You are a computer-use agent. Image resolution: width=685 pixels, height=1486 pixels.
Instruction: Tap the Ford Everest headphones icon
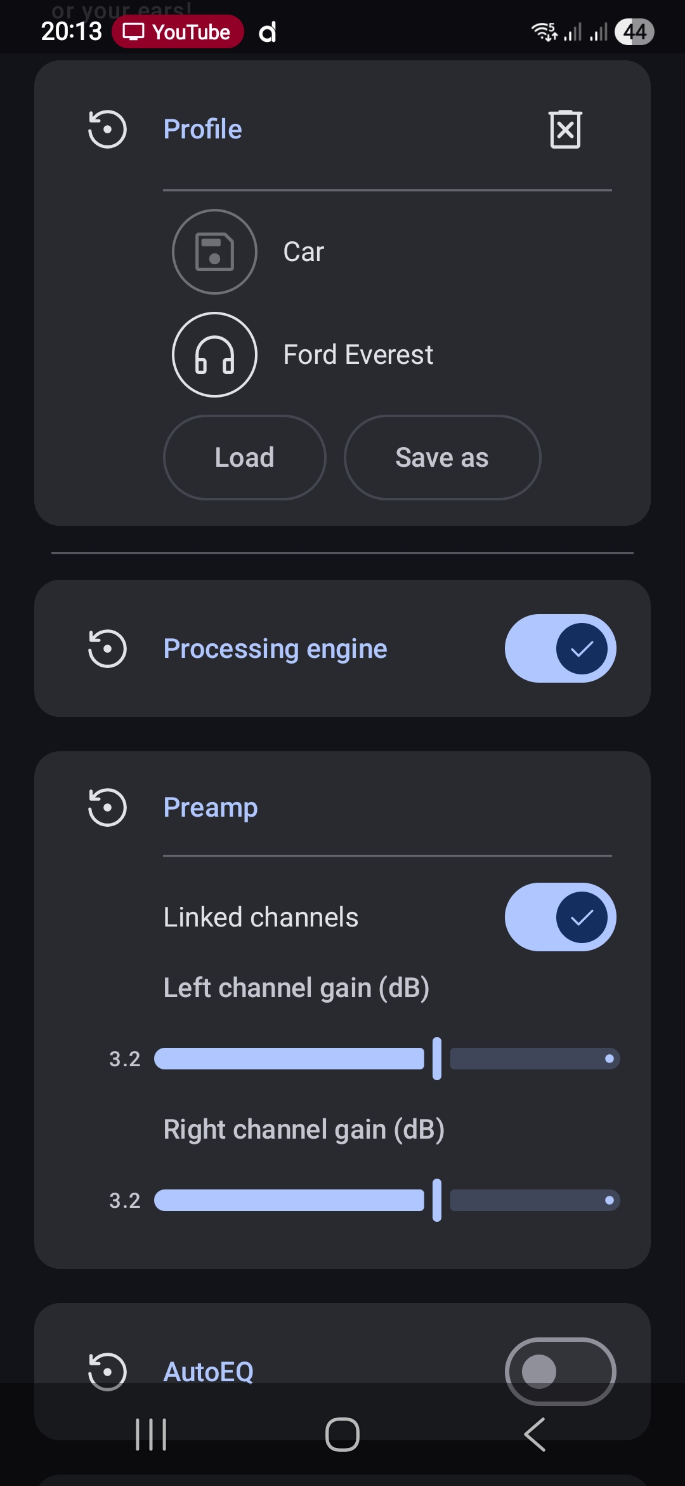[214, 354]
